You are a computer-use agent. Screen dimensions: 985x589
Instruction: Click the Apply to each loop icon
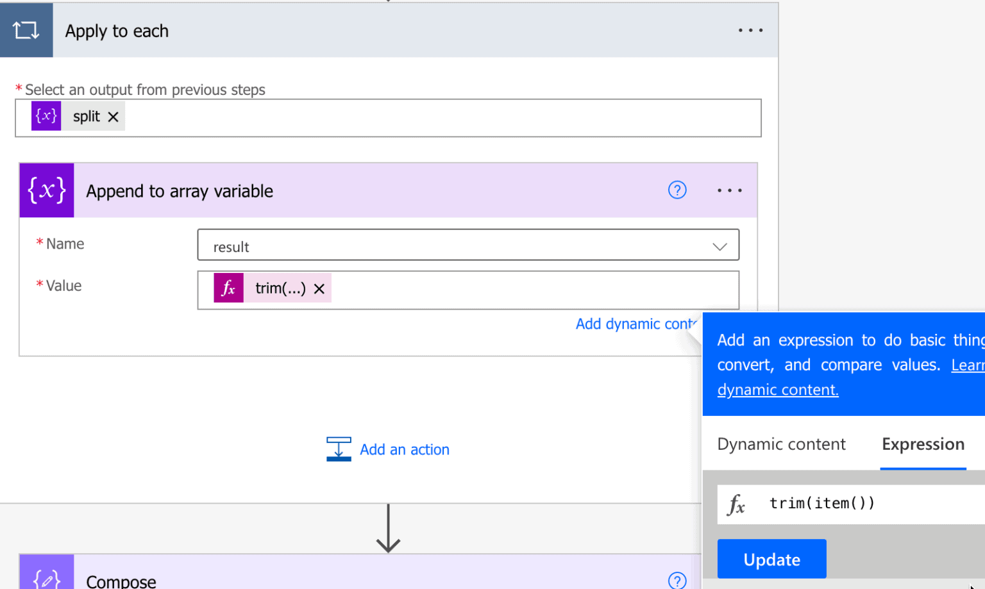(26, 30)
